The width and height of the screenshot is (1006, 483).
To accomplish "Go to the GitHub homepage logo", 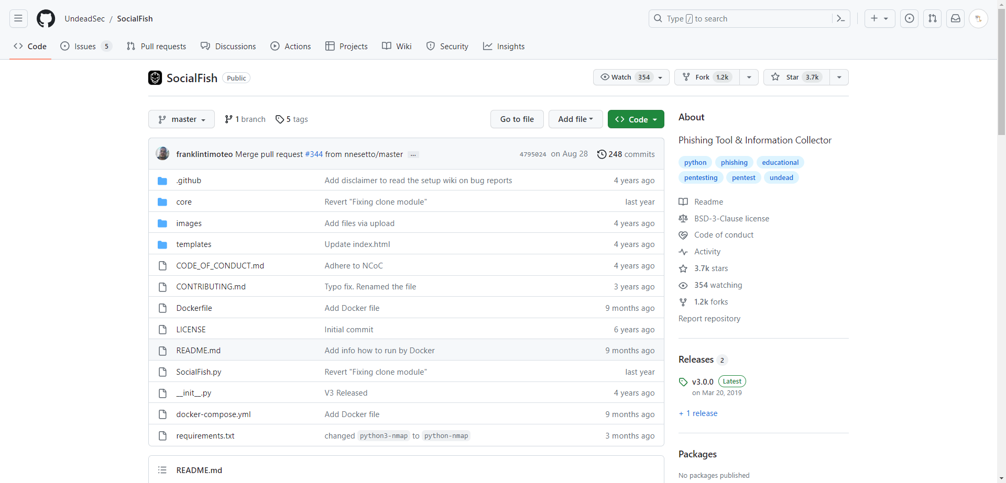I will coord(46,18).
